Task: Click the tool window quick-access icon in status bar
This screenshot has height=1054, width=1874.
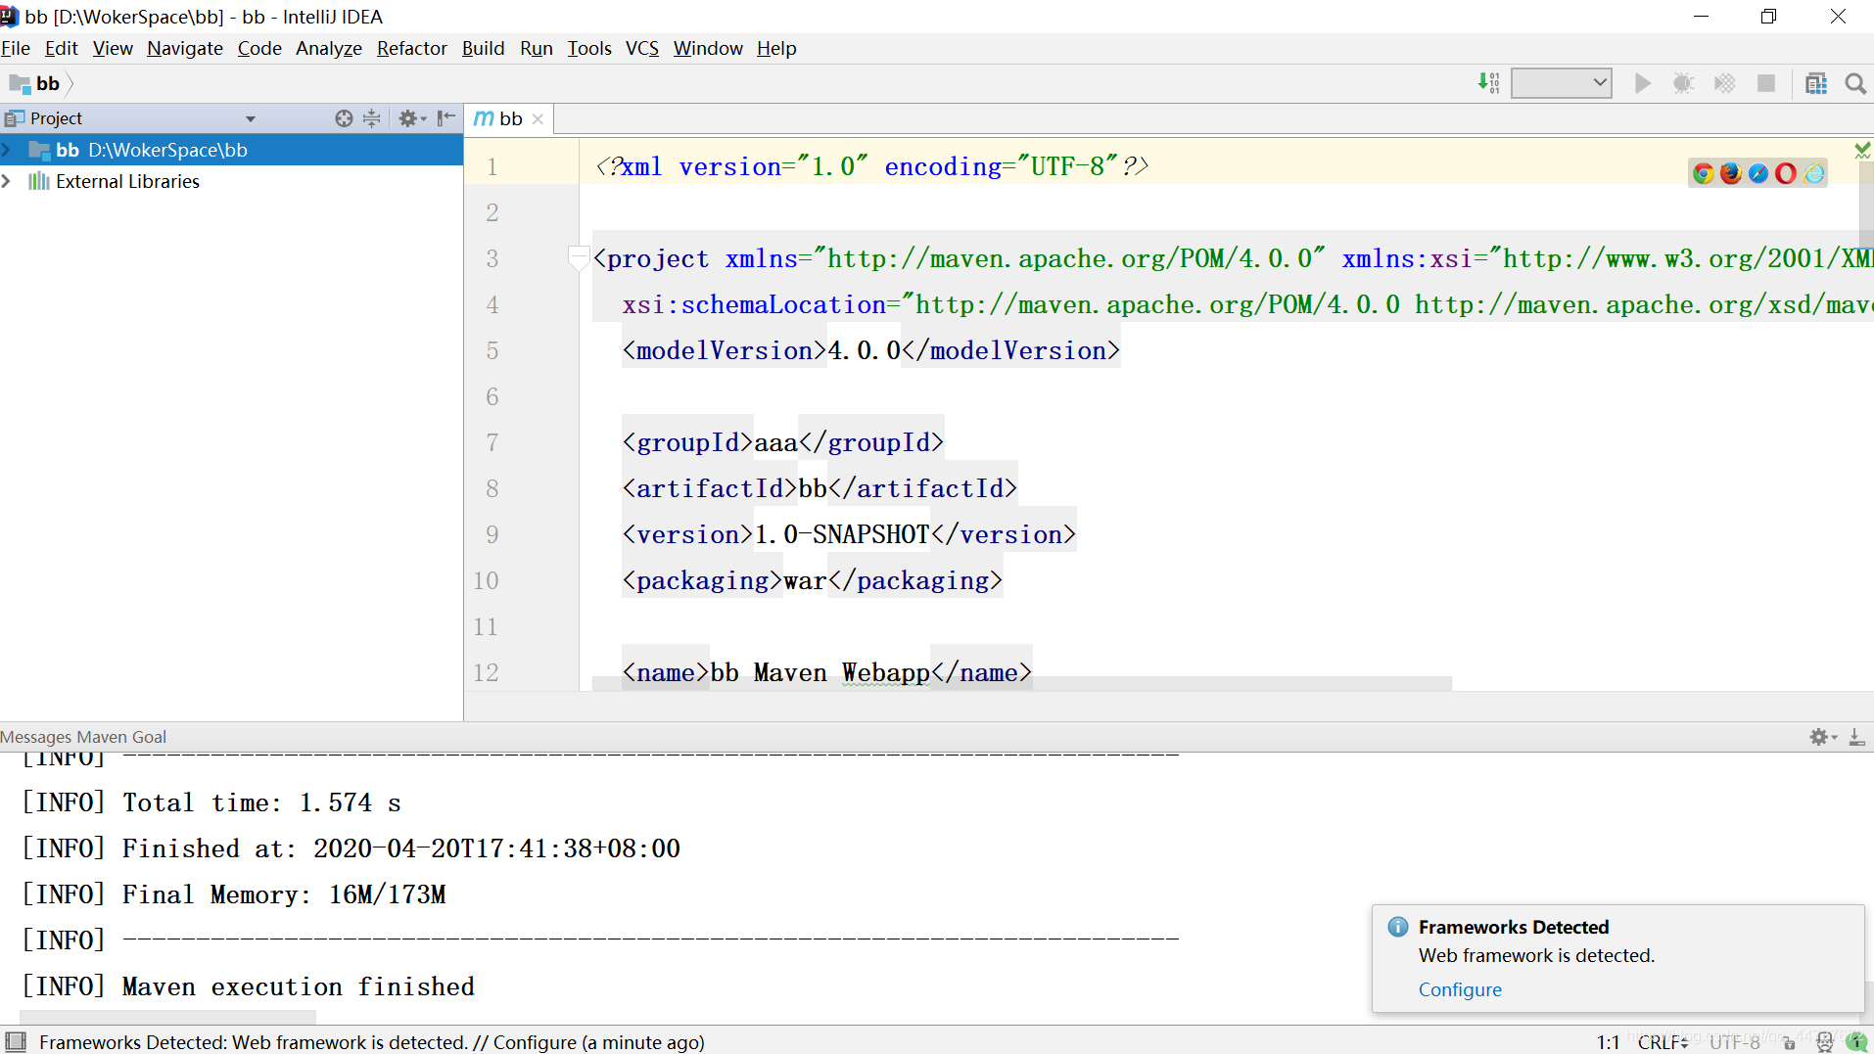Action: coord(16,1041)
